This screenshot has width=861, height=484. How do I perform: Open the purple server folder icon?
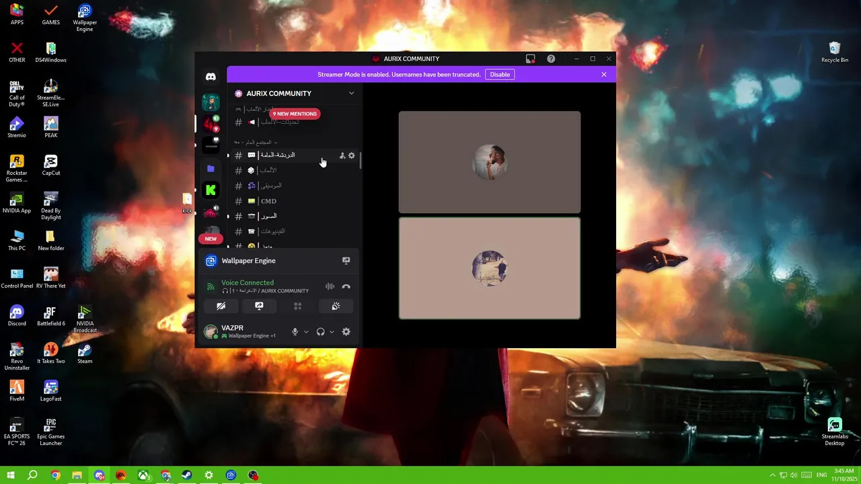pos(211,169)
